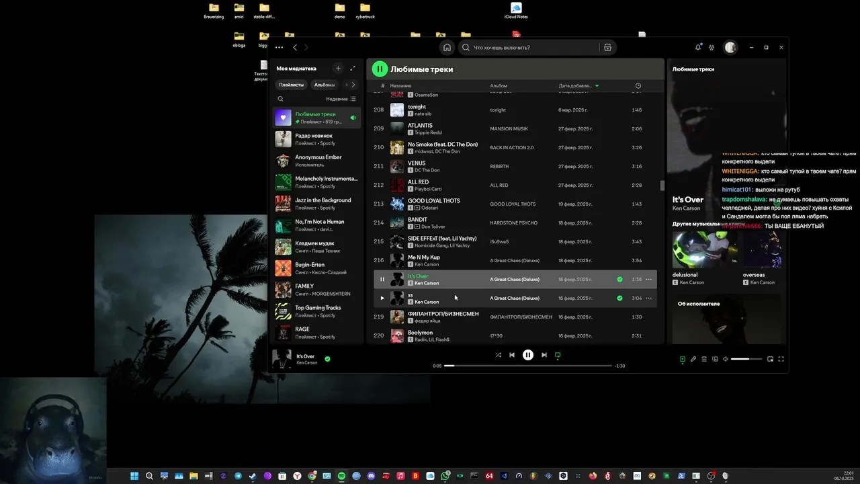Screen dimensions: 860x484
Task: Toggle liked checkmark in the player bar
Action: [327, 359]
